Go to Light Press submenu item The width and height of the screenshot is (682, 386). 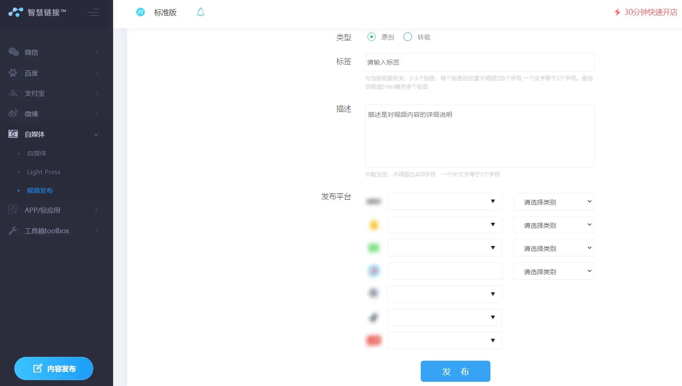pyautogui.click(x=44, y=172)
